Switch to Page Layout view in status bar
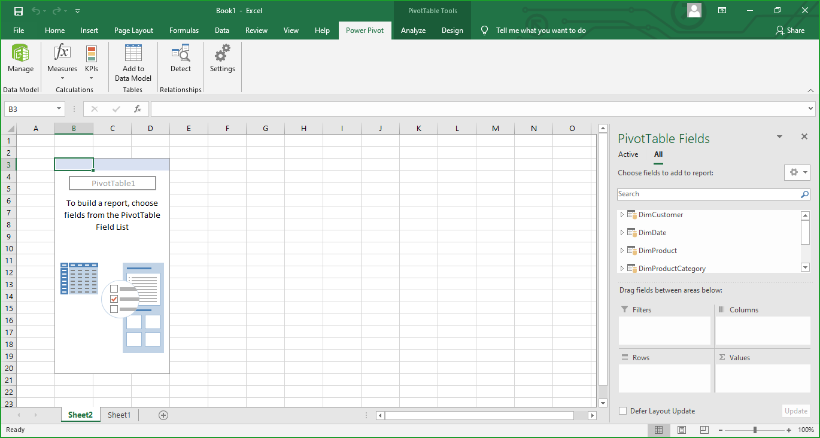 coord(682,430)
